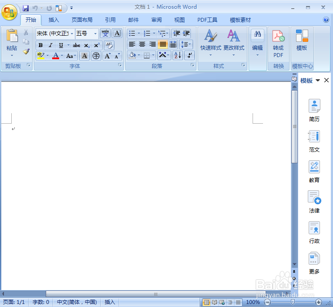
Task: Toggle justify alignment
Action: [163, 44]
